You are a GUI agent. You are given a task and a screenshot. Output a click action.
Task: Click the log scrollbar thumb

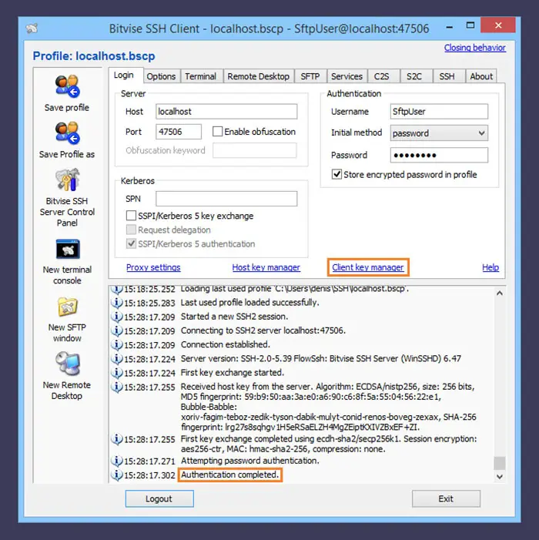point(500,463)
